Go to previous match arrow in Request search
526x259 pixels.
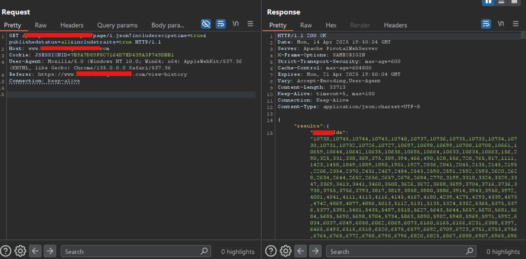pyautogui.click(x=36, y=251)
